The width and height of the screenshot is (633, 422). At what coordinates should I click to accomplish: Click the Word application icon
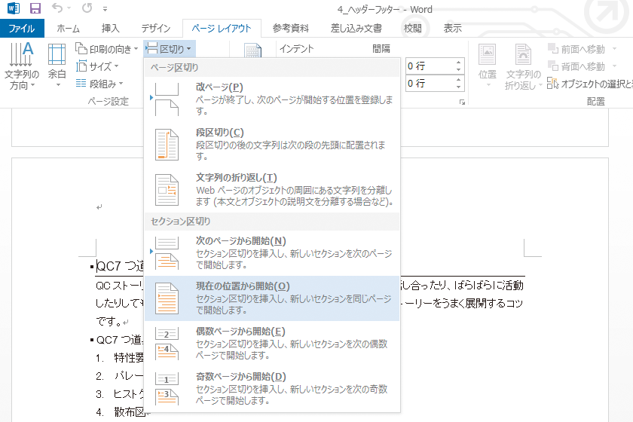tap(14, 8)
